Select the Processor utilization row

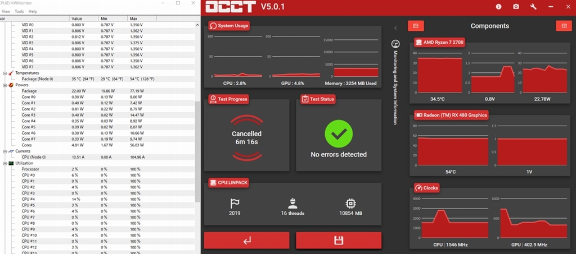pyautogui.click(x=97, y=169)
